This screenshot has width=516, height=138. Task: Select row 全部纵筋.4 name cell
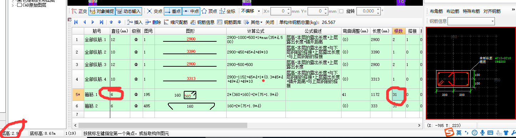tap(97, 79)
